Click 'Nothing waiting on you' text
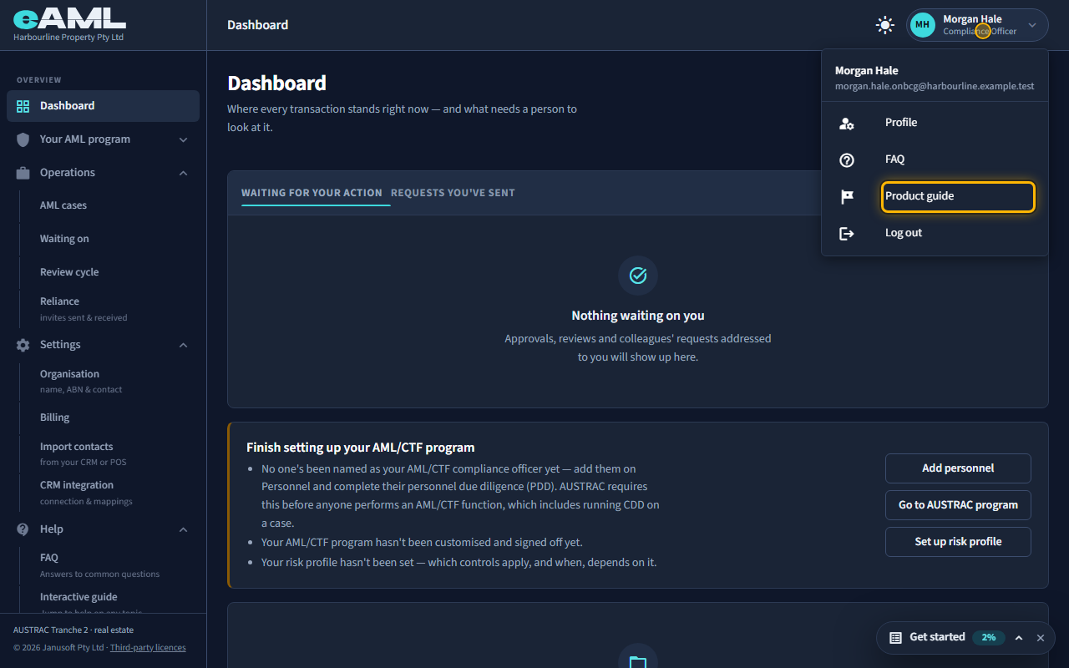This screenshot has height=668, width=1069. pyautogui.click(x=638, y=316)
